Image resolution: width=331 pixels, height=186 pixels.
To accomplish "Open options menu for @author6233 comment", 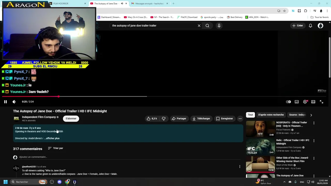I will 240,167.
